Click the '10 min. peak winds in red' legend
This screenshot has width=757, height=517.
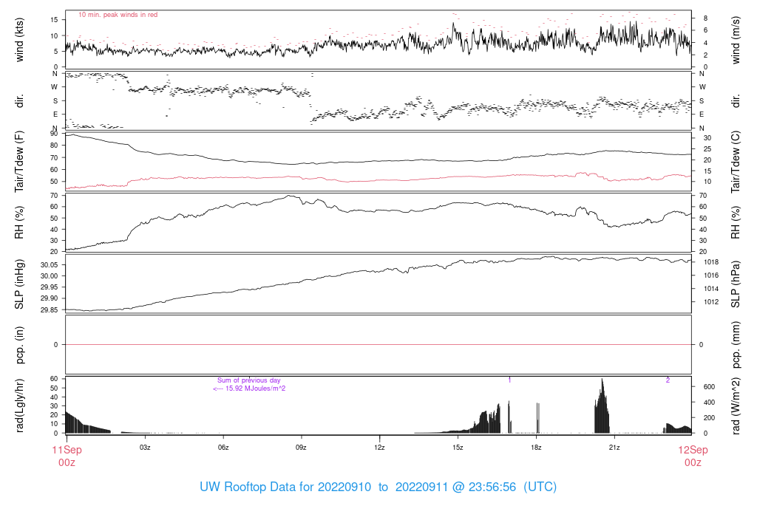pyautogui.click(x=118, y=15)
